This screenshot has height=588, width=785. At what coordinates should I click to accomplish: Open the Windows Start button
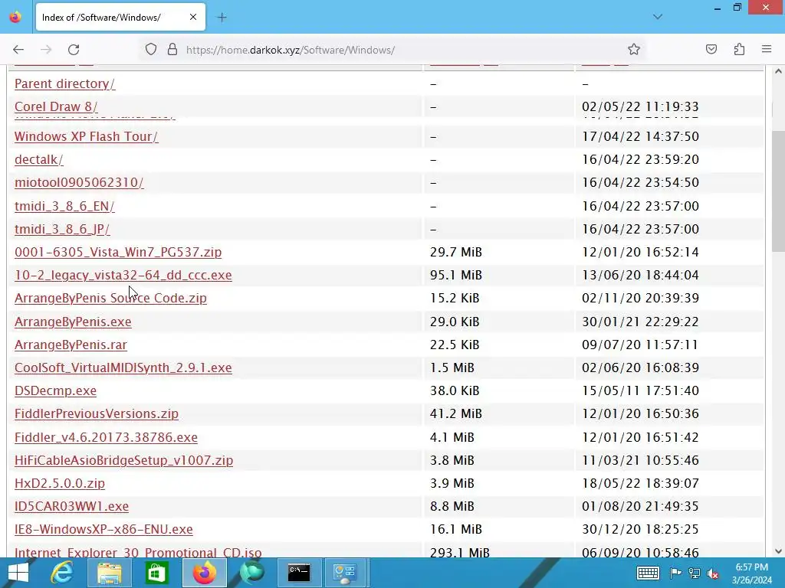point(18,573)
